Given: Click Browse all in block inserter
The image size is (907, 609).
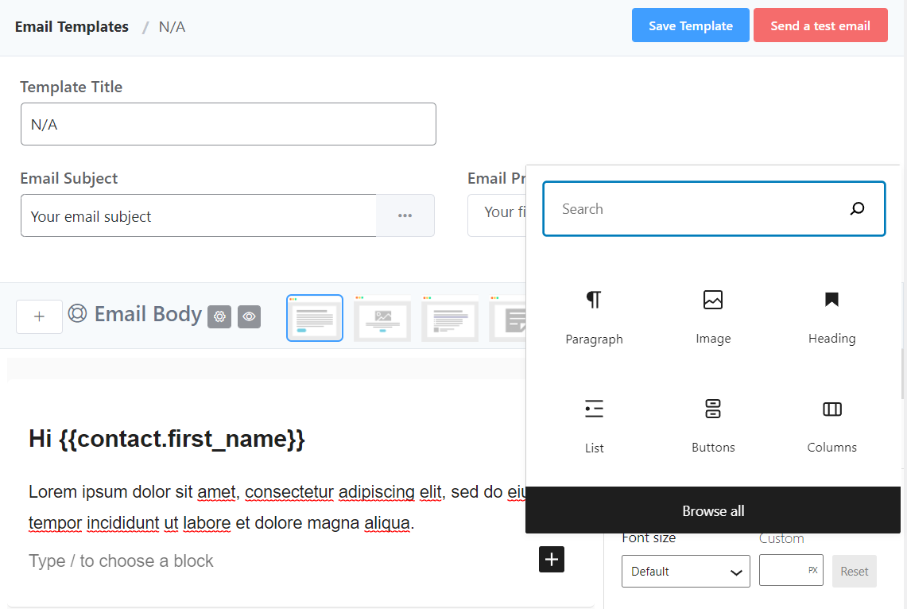Looking at the screenshot, I should tap(712, 510).
